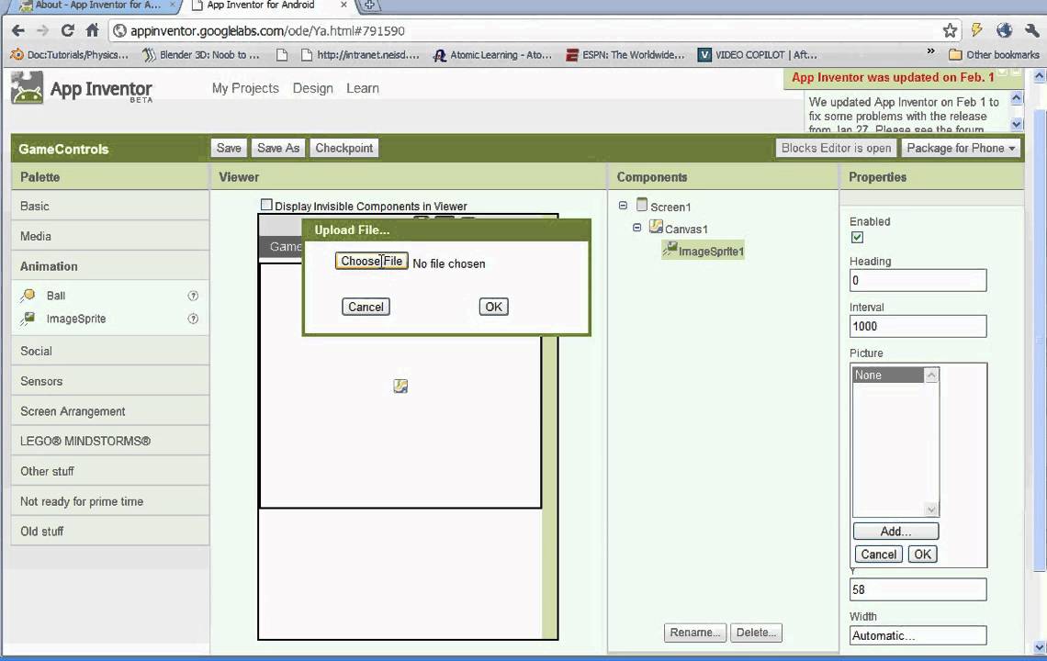Go to browser home icon
This screenshot has height=661, width=1047.
pos(92,30)
